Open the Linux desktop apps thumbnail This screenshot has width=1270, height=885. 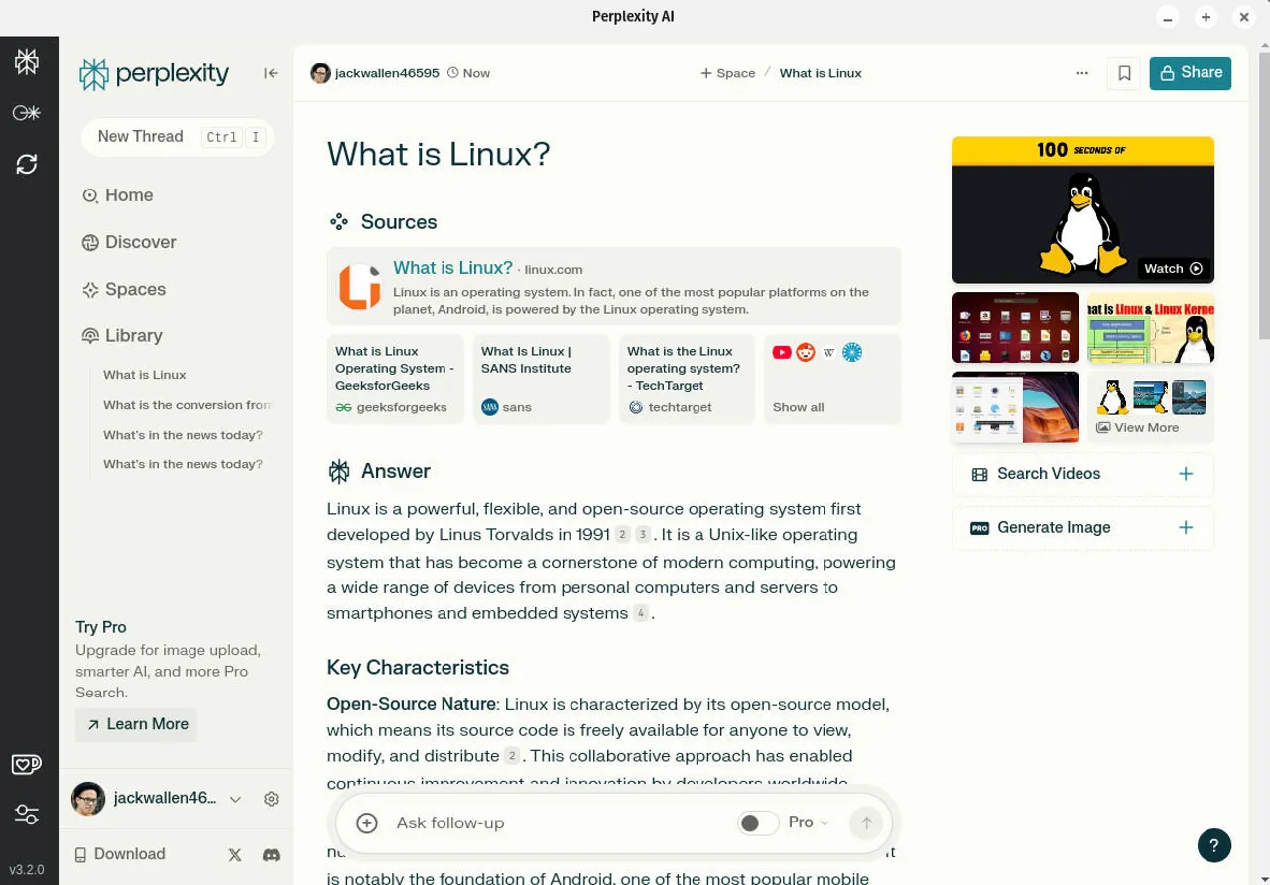click(1016, 327)
